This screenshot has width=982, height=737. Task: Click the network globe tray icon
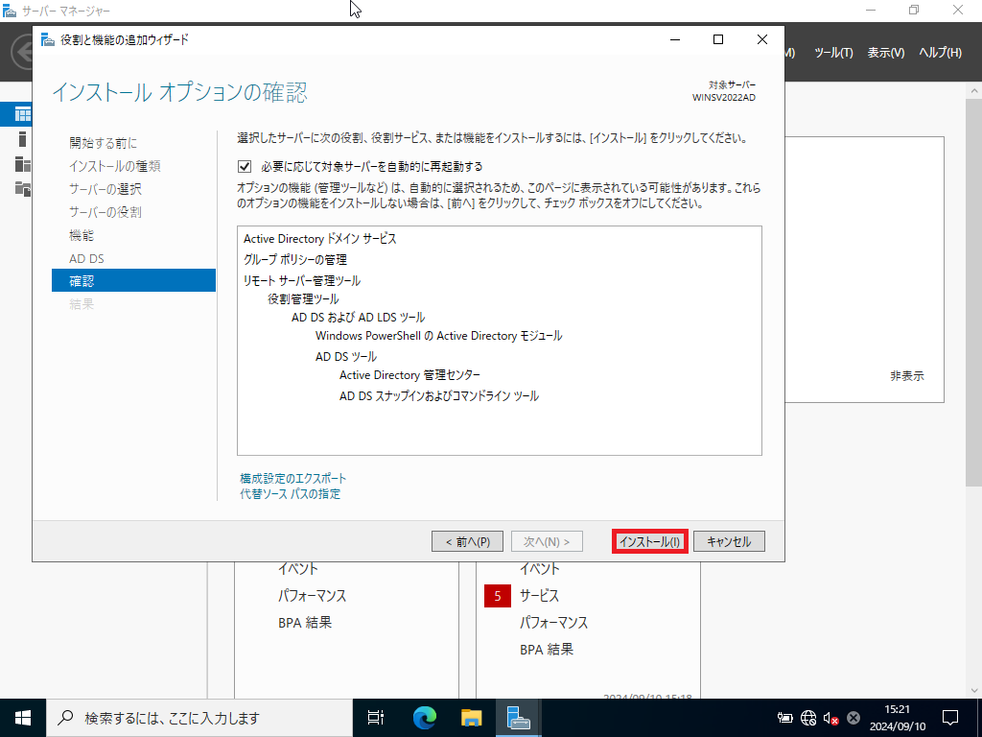(808, 718)
